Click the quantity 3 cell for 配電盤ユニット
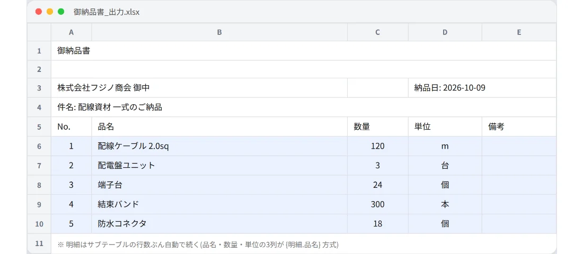This screenshot has height=254, width=583. click(378, 166)
